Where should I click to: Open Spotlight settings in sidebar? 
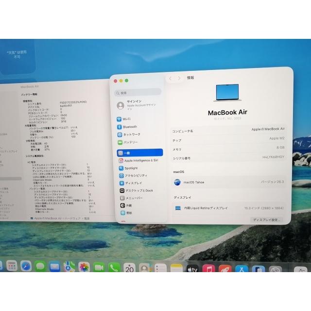tap(140, 168)
